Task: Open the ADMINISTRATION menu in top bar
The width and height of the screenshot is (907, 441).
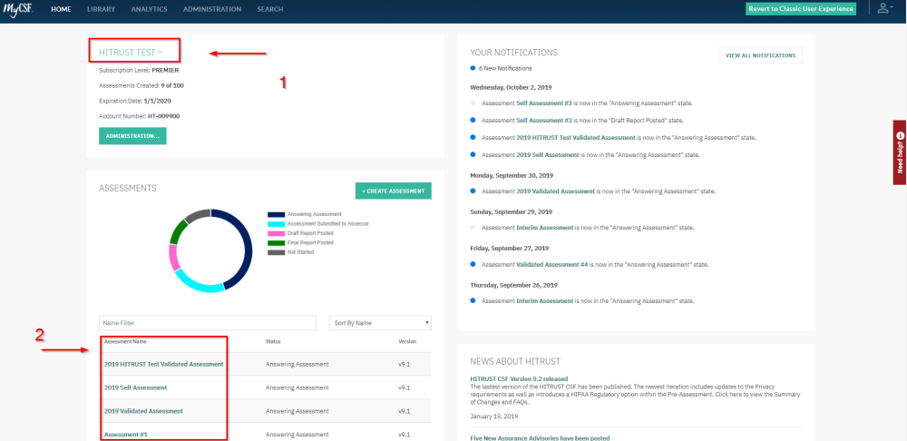Action: pos(212,9)
